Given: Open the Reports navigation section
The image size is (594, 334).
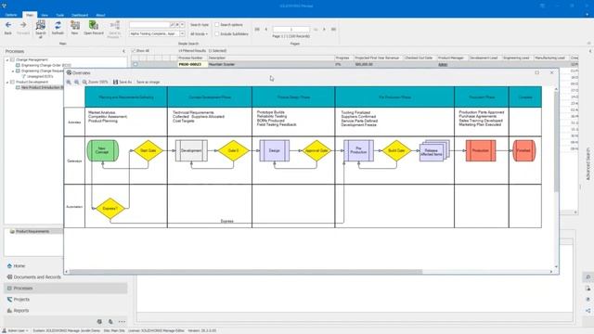Looking at the screenshot, I should (x=18, y=311).
